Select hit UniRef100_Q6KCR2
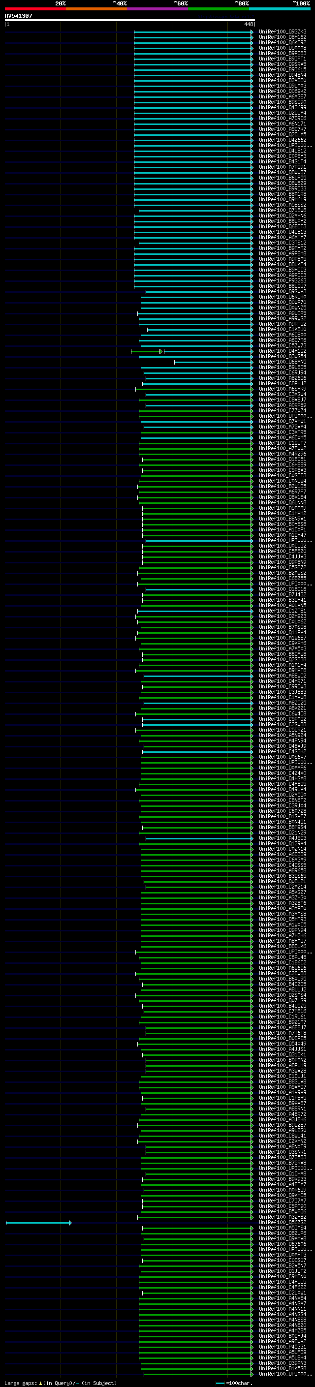Screen dimensions: 315x1387 [283, 42]
